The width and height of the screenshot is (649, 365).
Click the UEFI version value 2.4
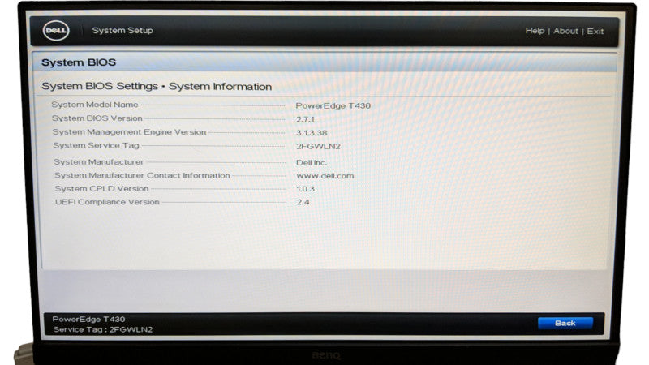tap(303, 202)
